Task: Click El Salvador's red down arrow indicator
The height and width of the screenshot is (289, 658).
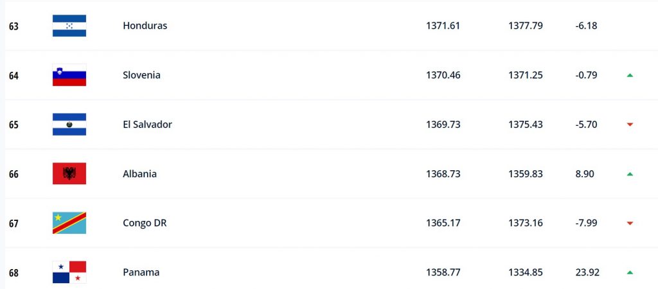Action: point(630,125)
